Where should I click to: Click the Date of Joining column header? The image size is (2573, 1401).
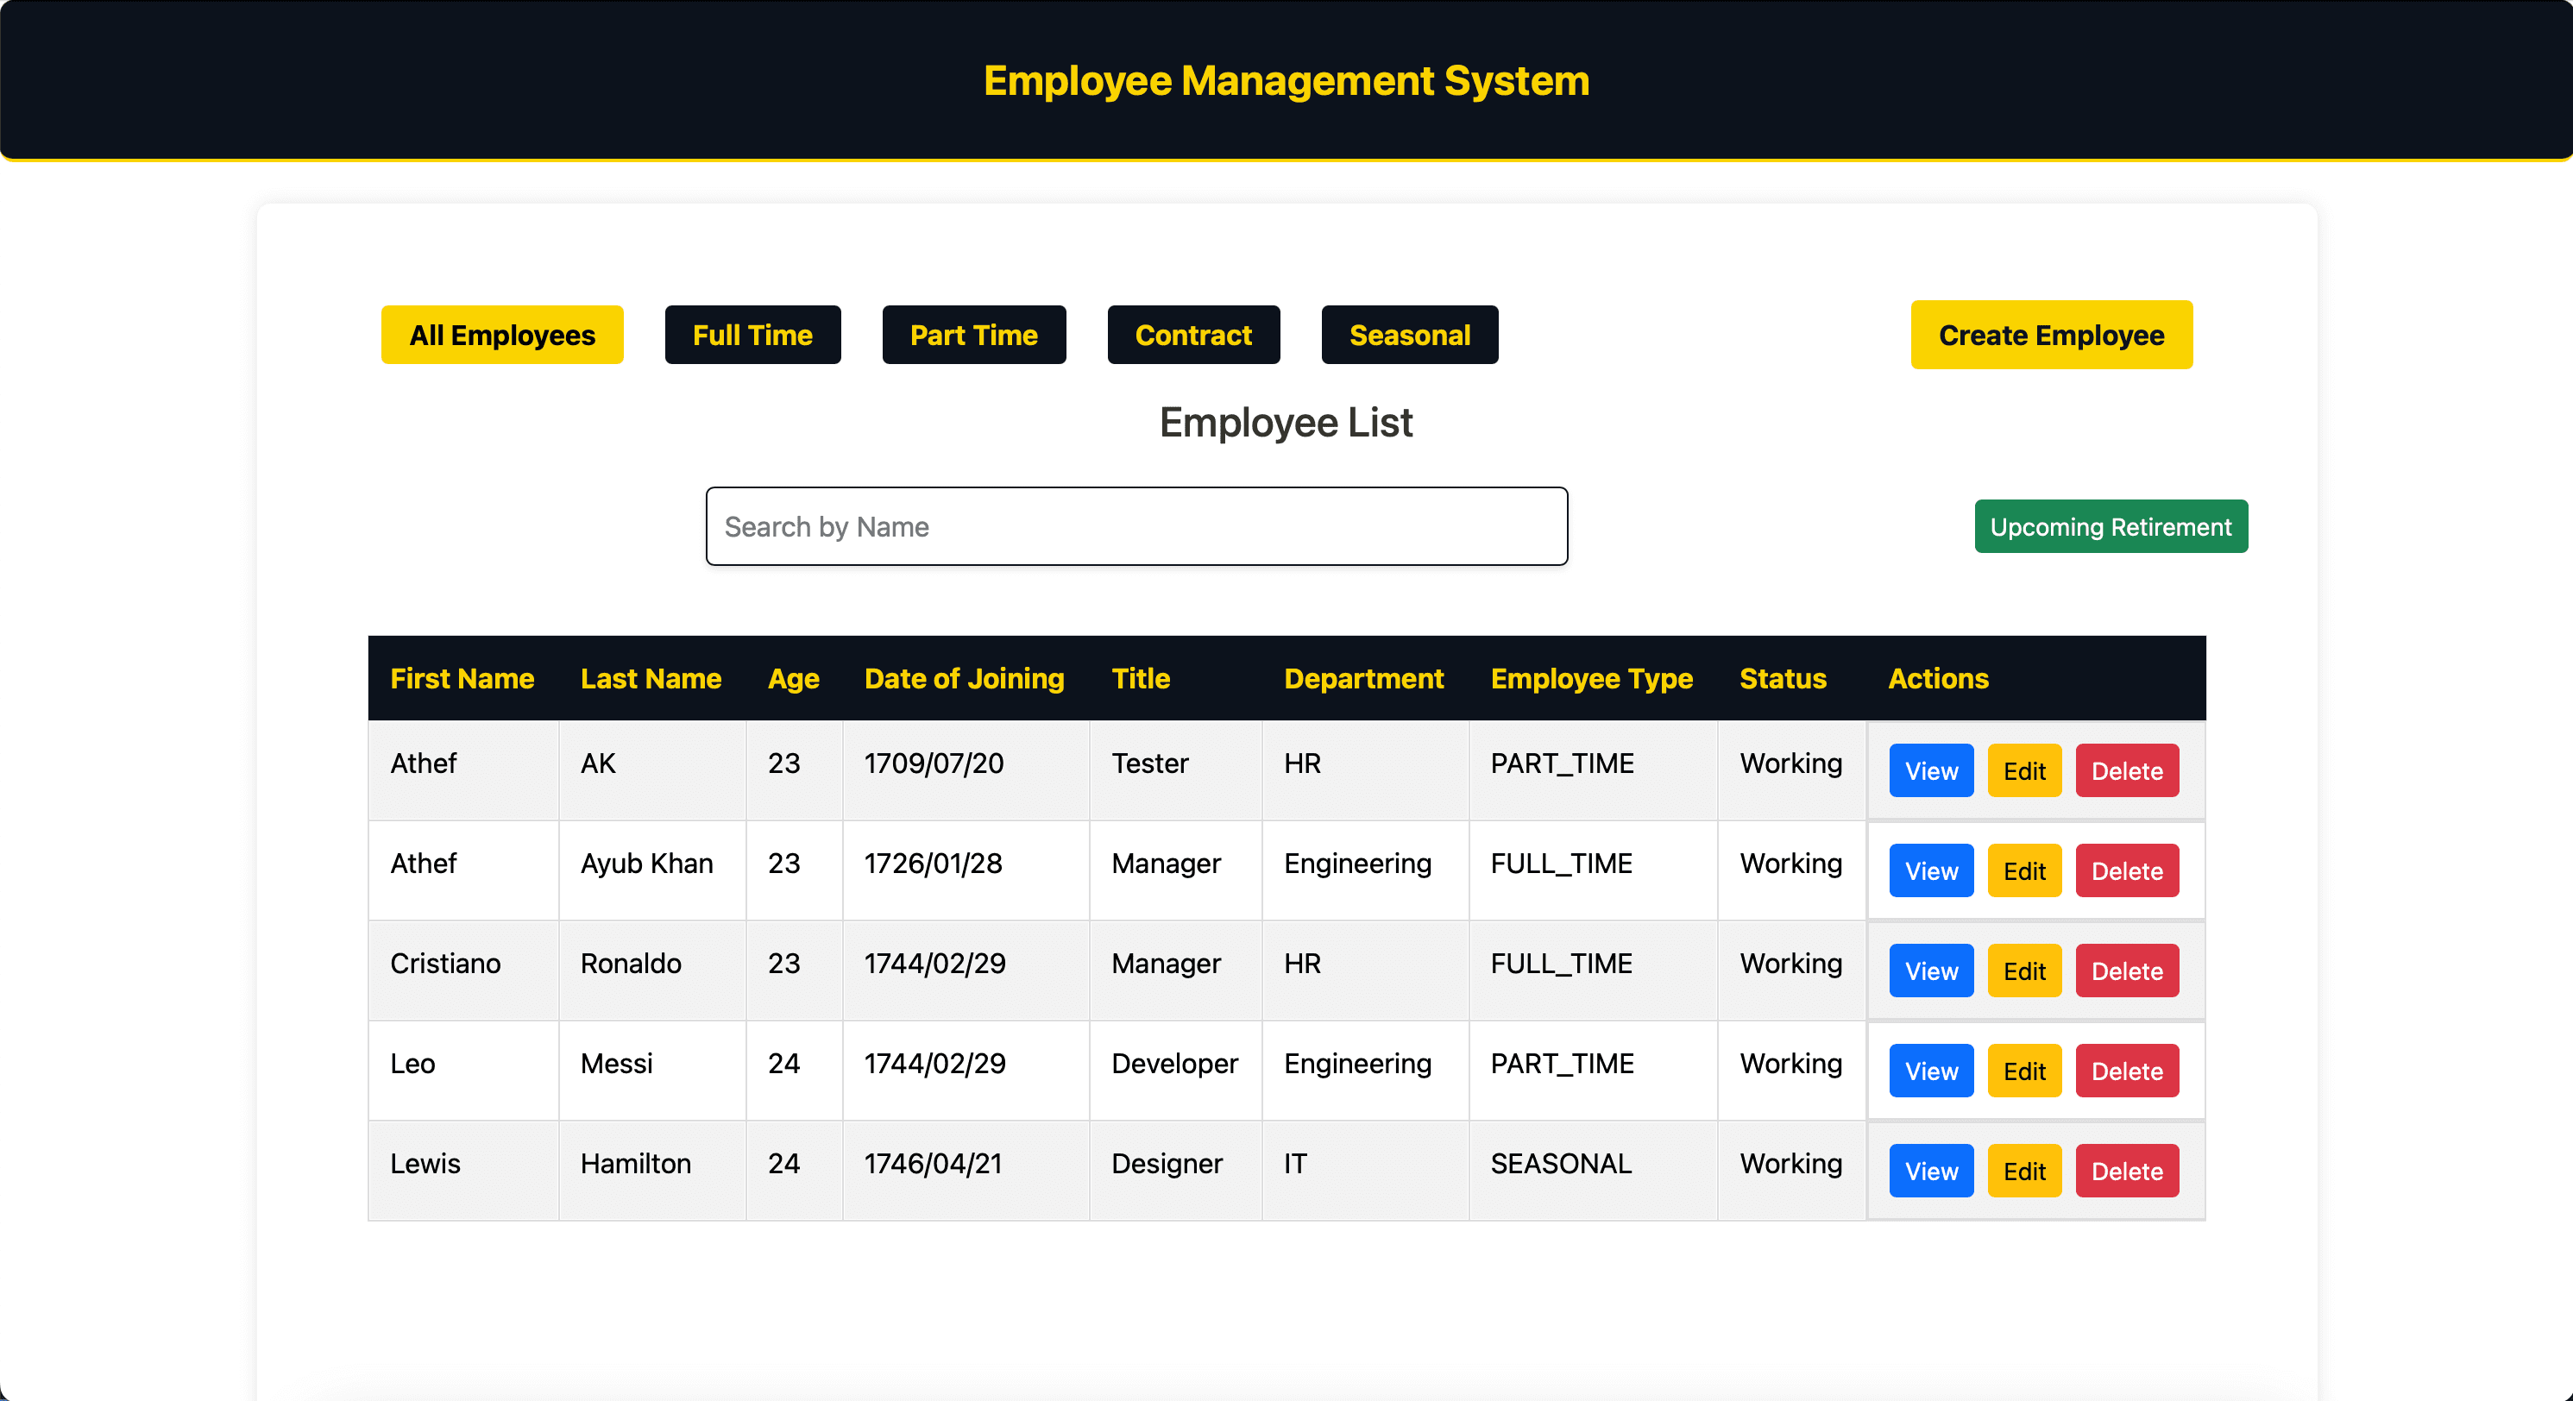pos(964,678)
